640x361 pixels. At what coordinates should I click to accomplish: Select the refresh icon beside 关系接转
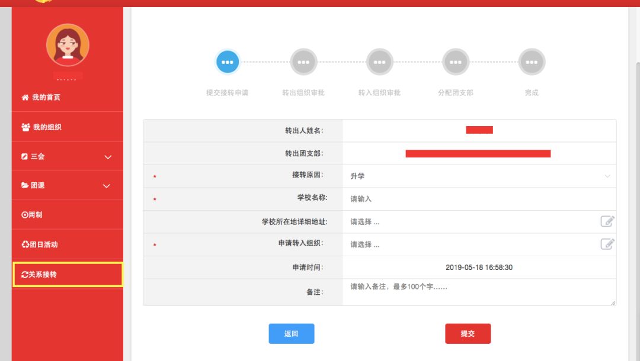click(24, 274)
